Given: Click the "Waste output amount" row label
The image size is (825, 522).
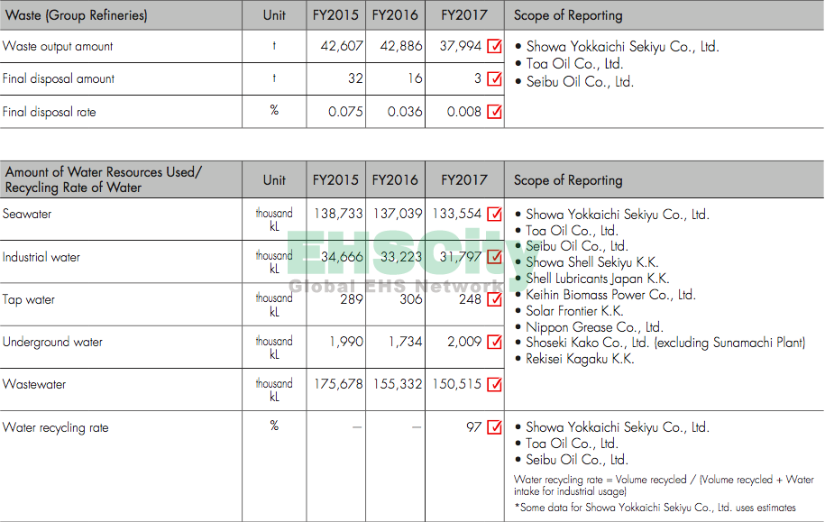Looking at the screenshot, I should pyautogui.click(x=58, y=46).
